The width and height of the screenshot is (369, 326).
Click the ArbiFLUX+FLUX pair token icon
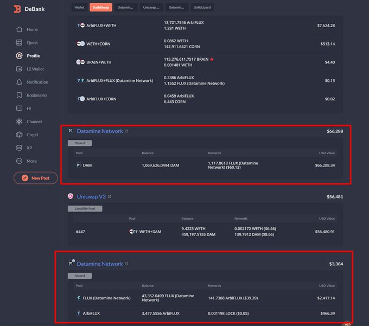80,80
